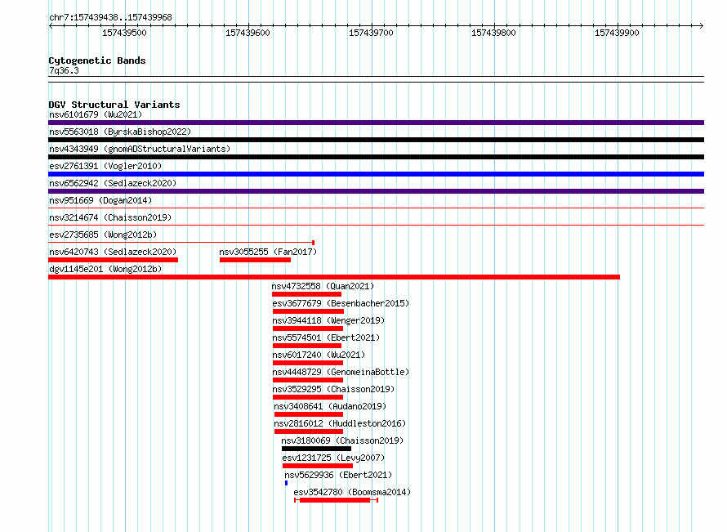Screen dimensions: 727x532
Task: Click the 157439700 ruler position label
Action: click(371, 33)
